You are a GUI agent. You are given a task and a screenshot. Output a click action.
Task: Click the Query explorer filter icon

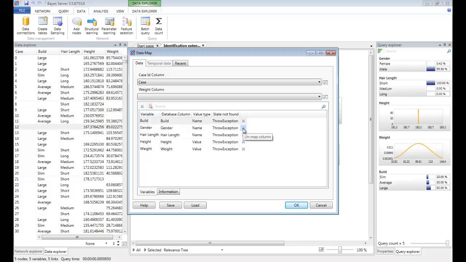pos(380,51)
